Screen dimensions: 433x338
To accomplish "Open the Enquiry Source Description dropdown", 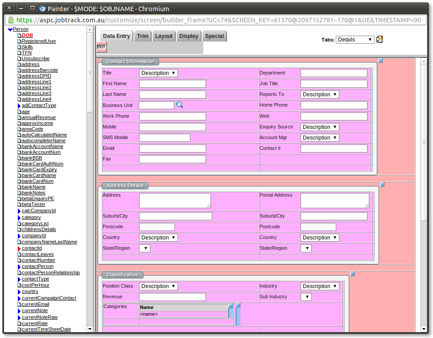I will coord(320,127).
